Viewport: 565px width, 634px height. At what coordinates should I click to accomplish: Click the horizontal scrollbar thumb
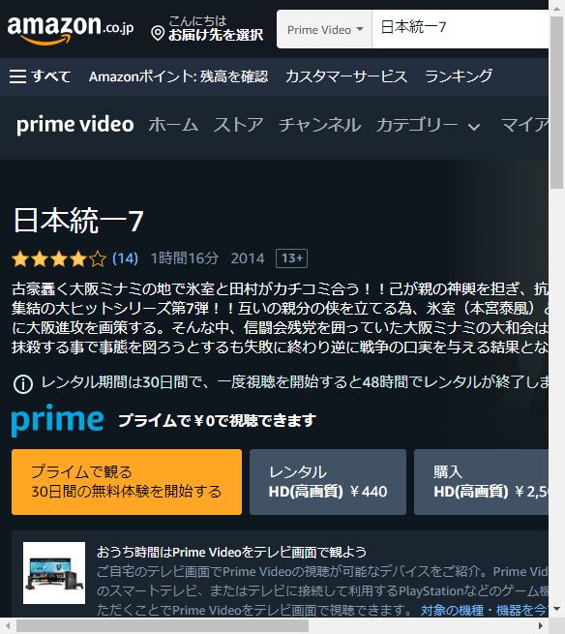pos(163,626)
